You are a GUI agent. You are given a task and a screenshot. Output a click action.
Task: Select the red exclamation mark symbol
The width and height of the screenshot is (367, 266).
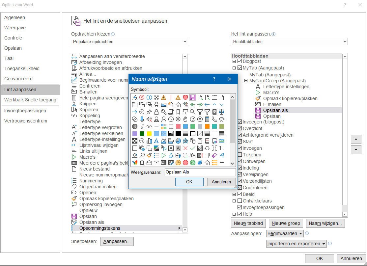pos(171,97)
